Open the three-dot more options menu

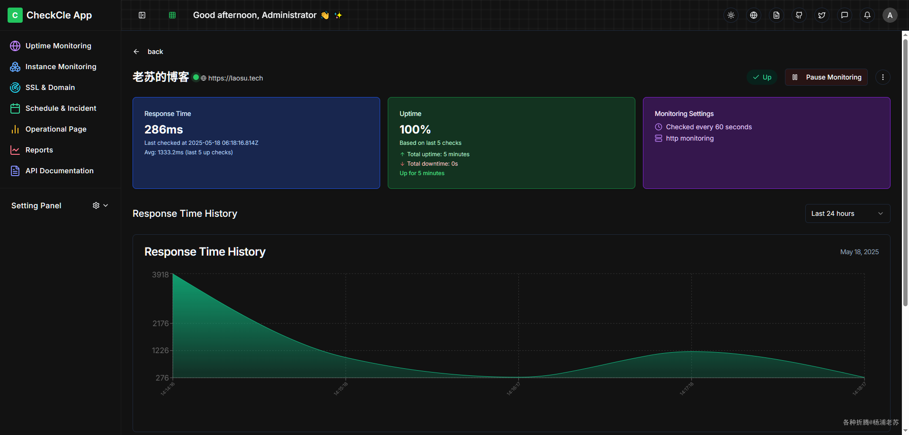click(x=883, y=77)
